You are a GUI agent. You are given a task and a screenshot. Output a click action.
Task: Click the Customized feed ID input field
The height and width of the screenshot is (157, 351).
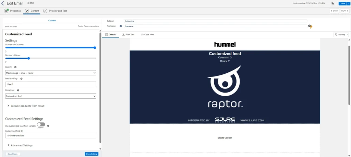[x=51, y=136]
